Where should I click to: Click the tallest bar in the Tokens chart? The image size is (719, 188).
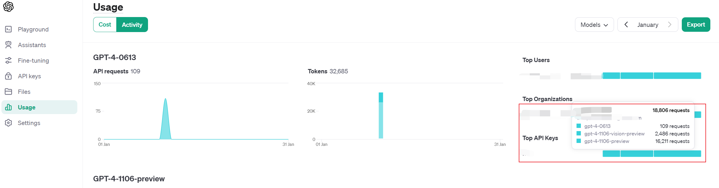click(381, 116)
